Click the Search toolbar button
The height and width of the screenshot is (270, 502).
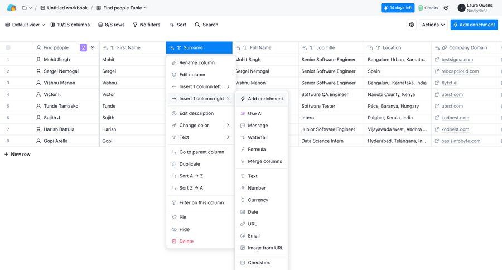pyautogui.click(x=206, y=25)
